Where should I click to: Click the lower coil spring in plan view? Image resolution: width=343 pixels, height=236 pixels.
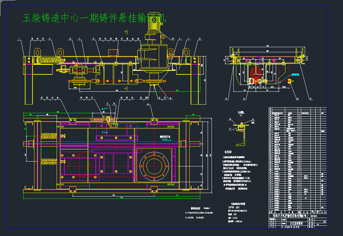coord(49,161)
